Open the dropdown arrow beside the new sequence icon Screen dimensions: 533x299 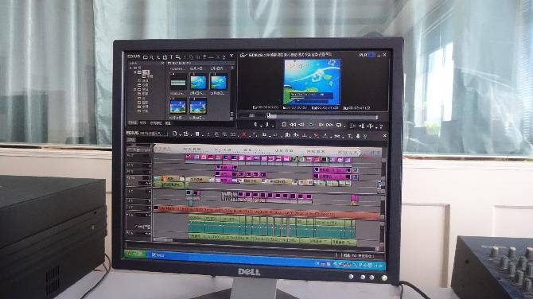(x=179, y=135)
